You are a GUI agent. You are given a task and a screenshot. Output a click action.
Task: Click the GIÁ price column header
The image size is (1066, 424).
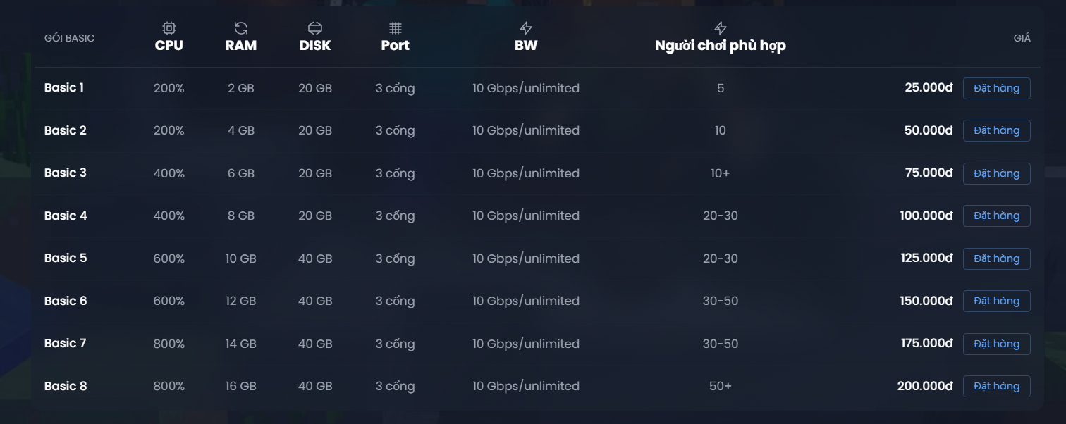pyautogui.click(x=1022, y=38)
